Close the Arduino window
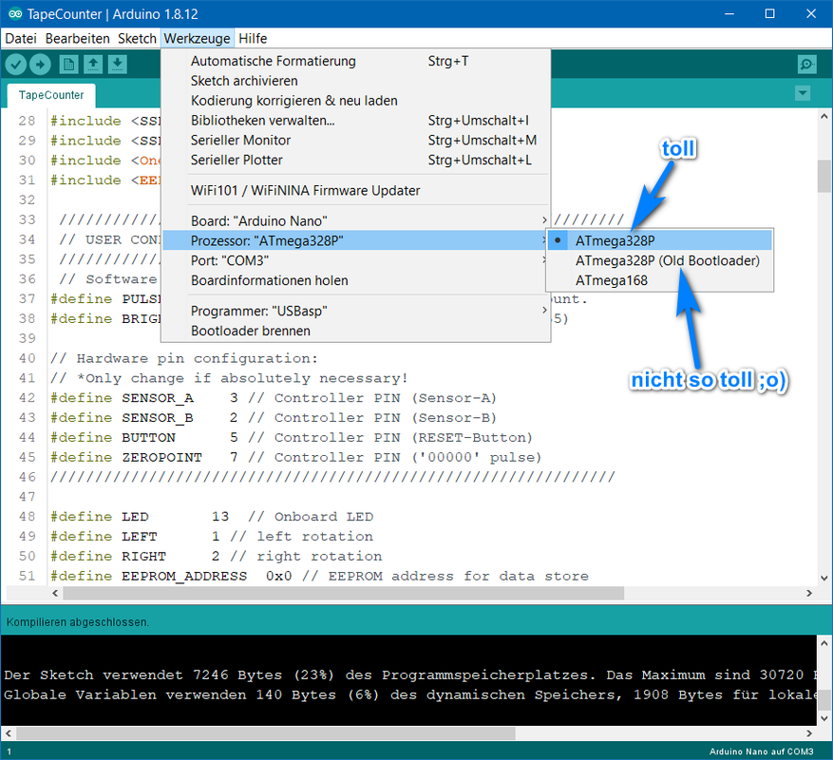Image resolution: width=833 pixels, height=760 pixels. [811, 14]
